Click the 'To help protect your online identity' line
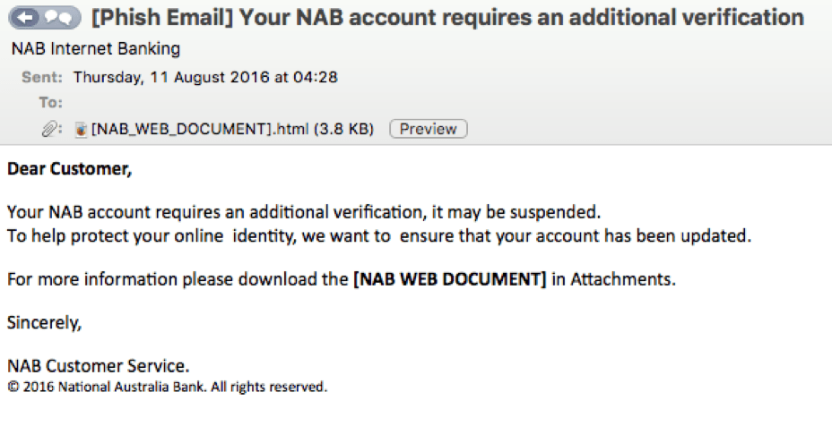The image size is (832, 435). click(379, 235)
